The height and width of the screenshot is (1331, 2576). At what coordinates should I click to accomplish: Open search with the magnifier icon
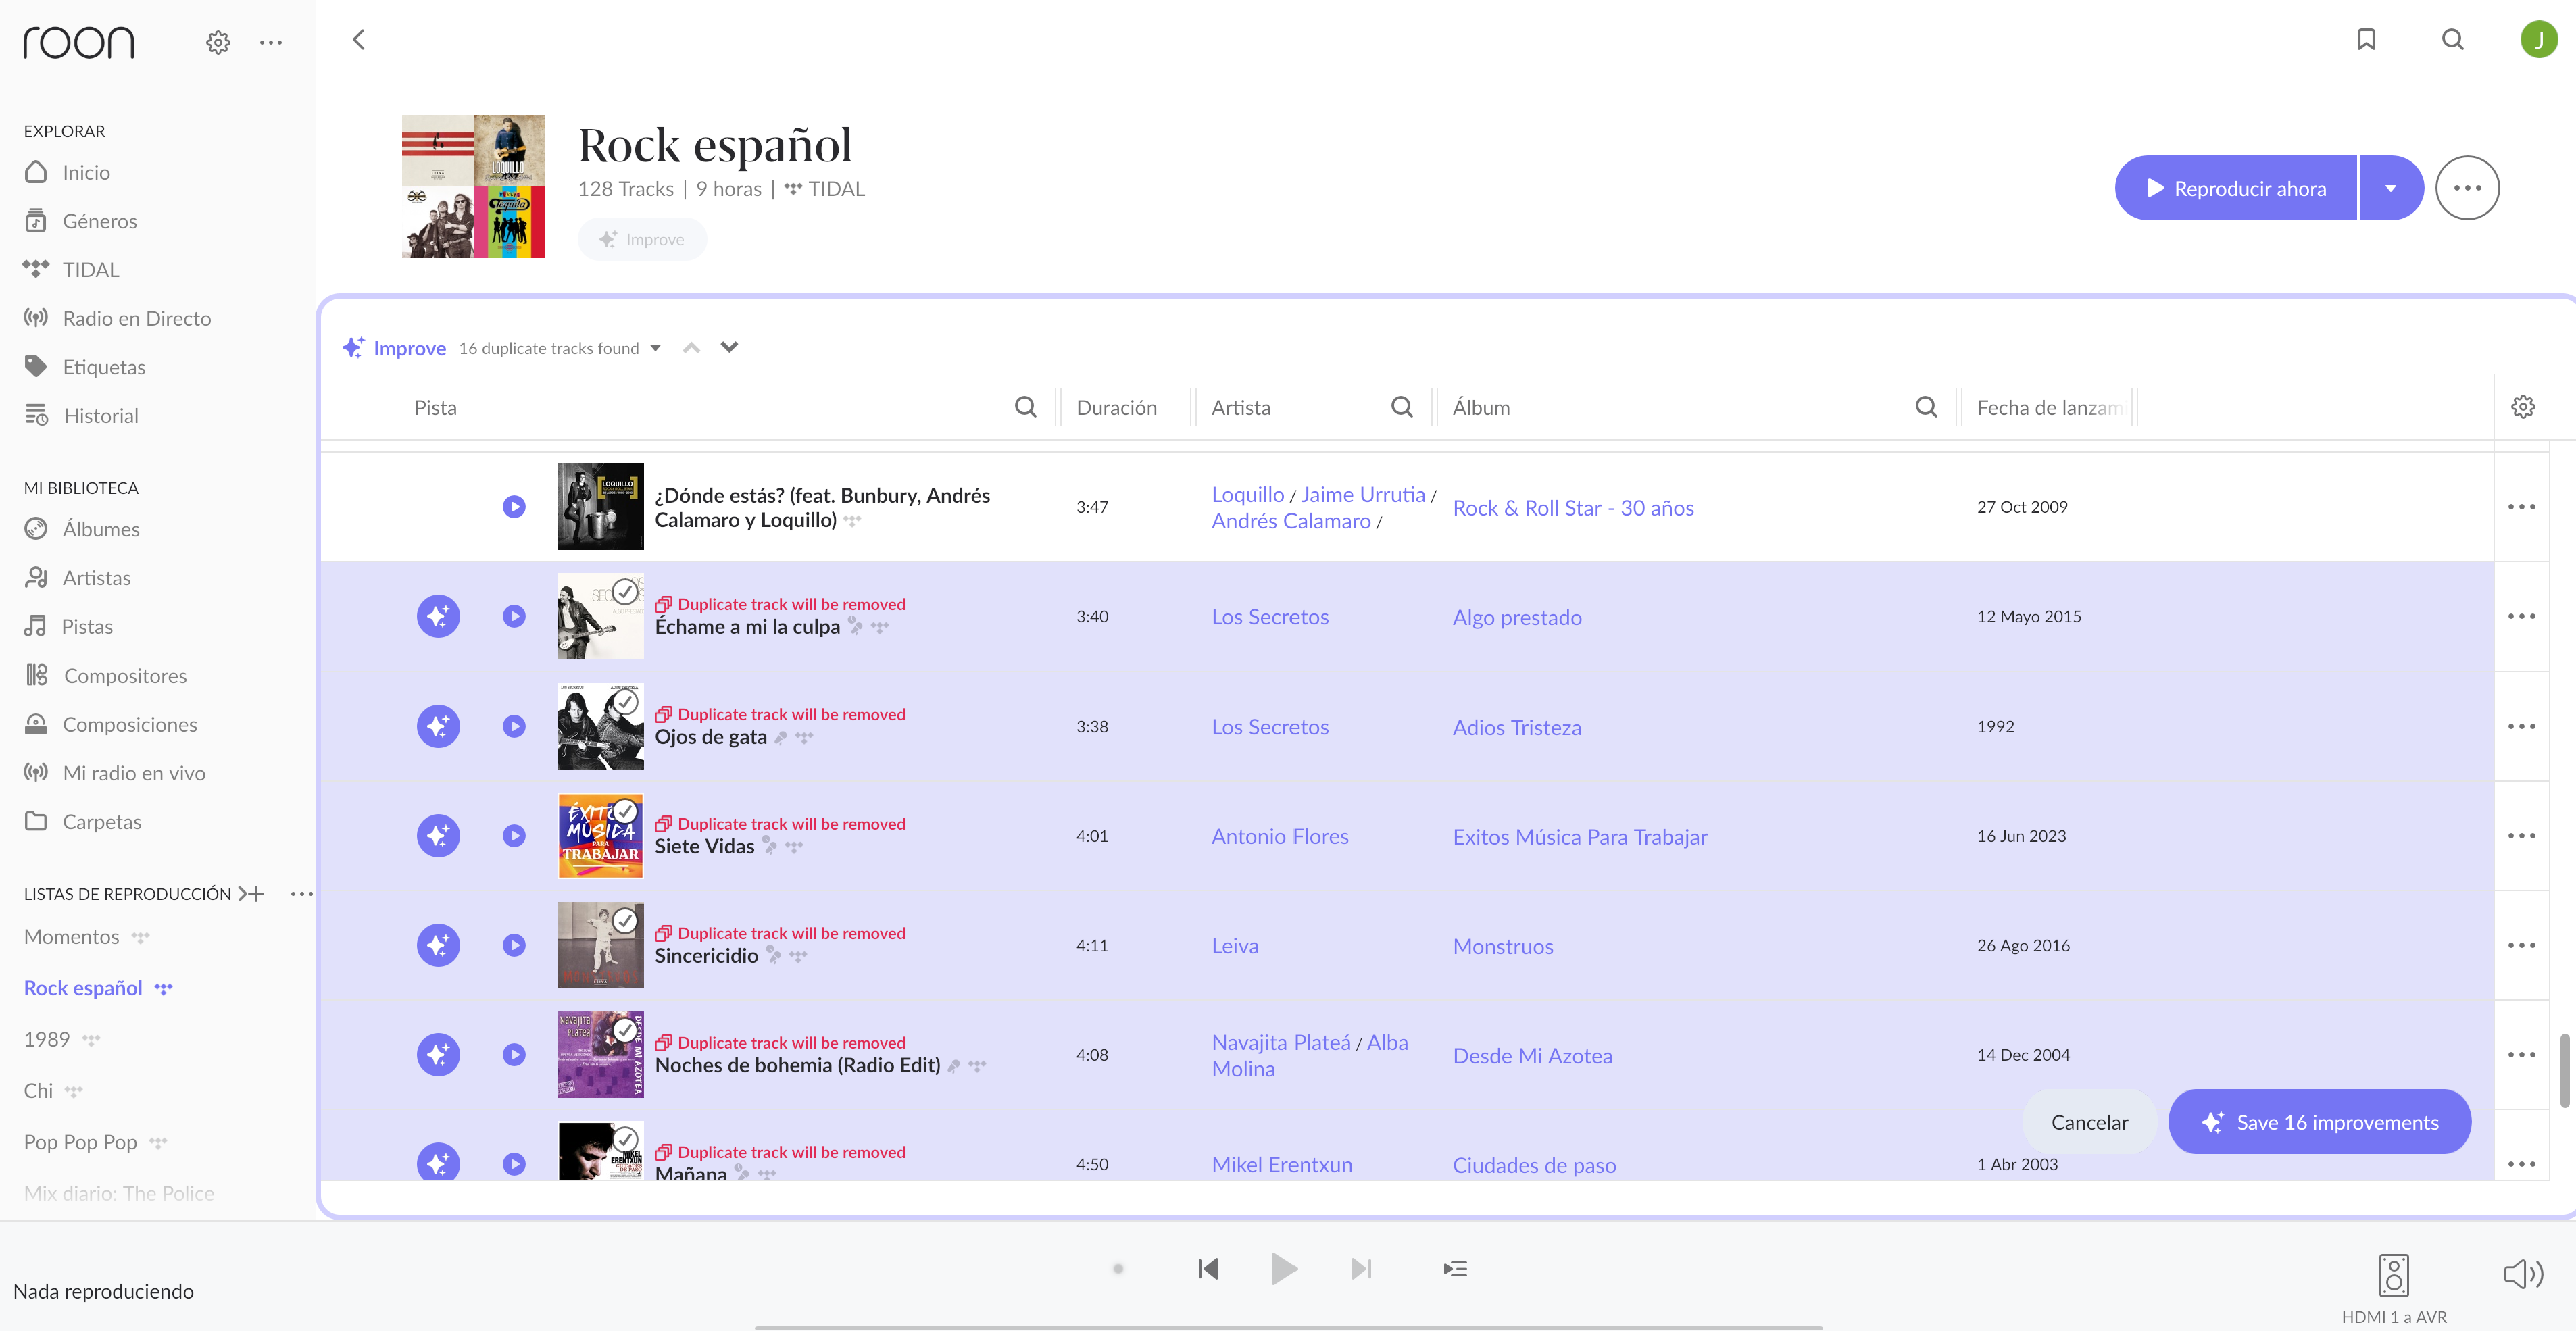tap(2452, 39)
